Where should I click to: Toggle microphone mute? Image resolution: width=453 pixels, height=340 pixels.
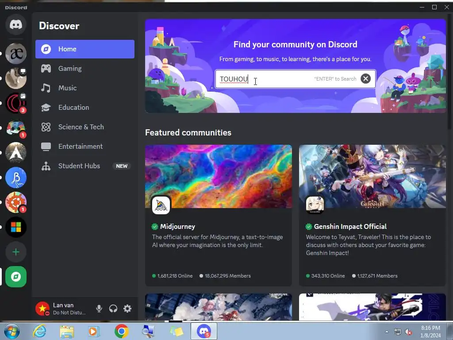(x=99, y=309)
